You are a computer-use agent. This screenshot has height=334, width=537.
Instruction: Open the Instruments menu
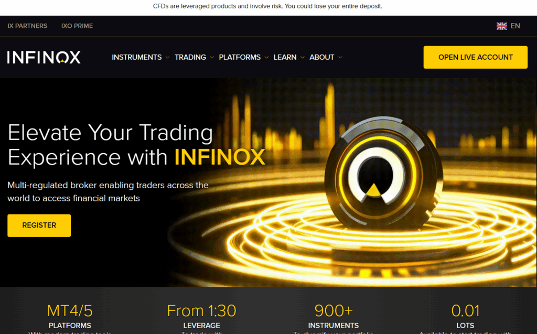[x=137, y=57]
